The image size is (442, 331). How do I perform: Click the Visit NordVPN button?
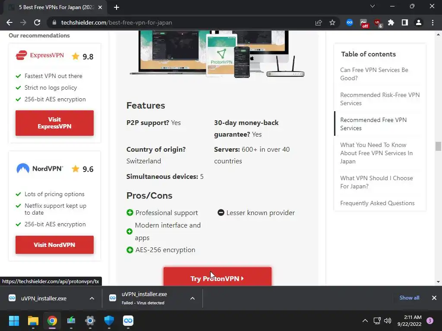point(54,245)
